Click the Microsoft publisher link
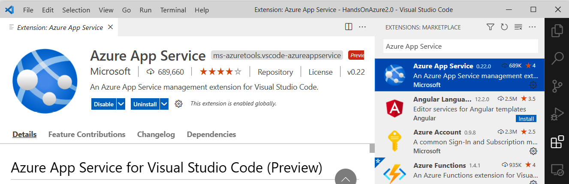569x184 pixels. point(111,72)
